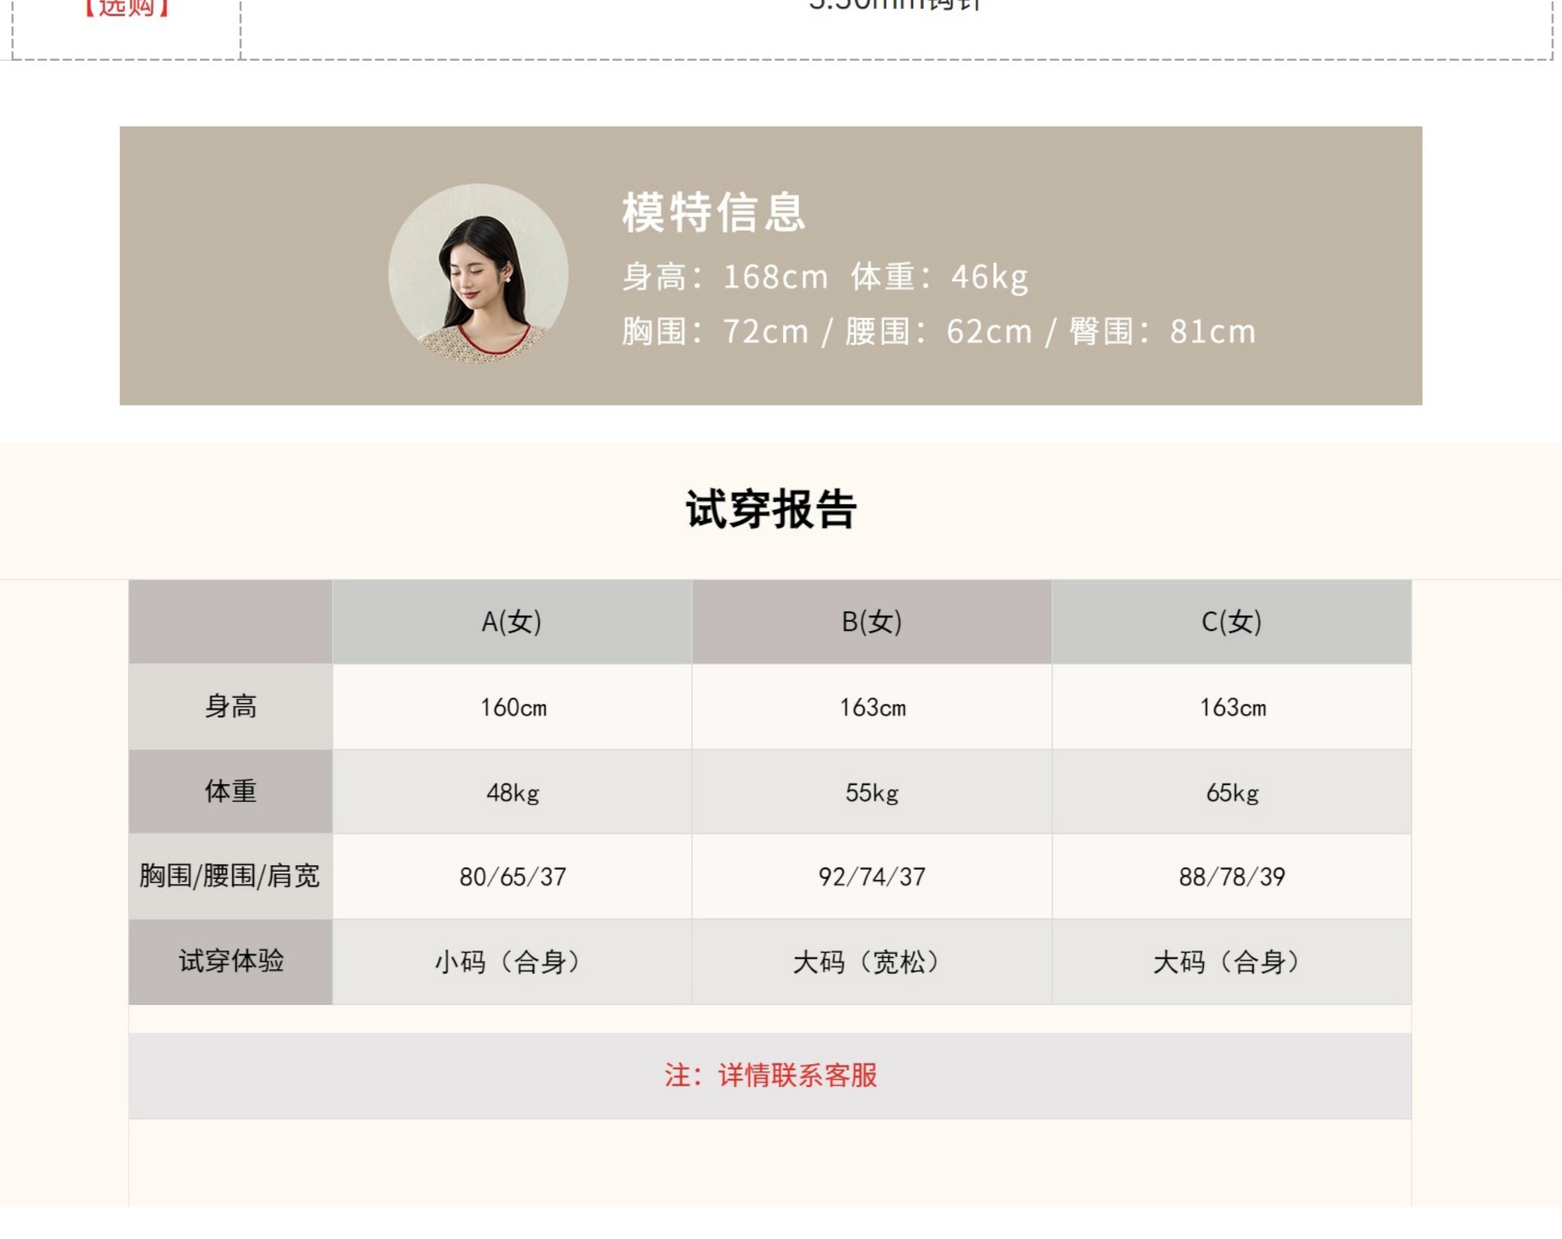Click the 55kg weight cell

[872, 792]
